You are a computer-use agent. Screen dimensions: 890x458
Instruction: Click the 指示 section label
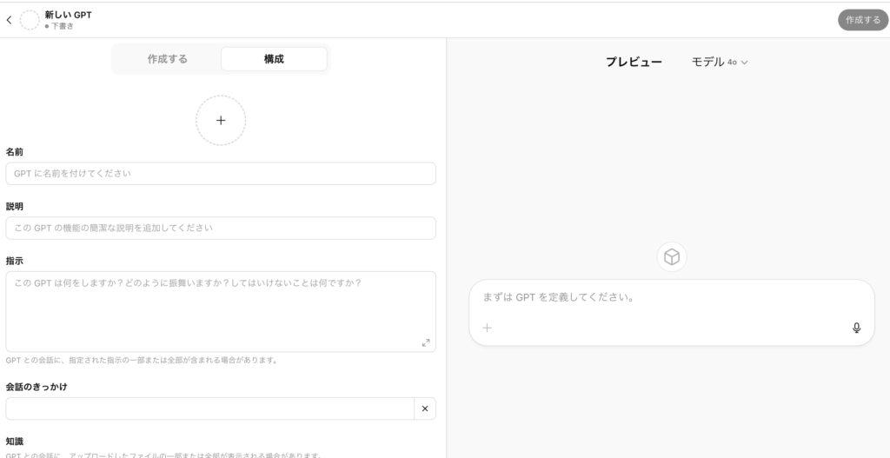tap(14, 261)
